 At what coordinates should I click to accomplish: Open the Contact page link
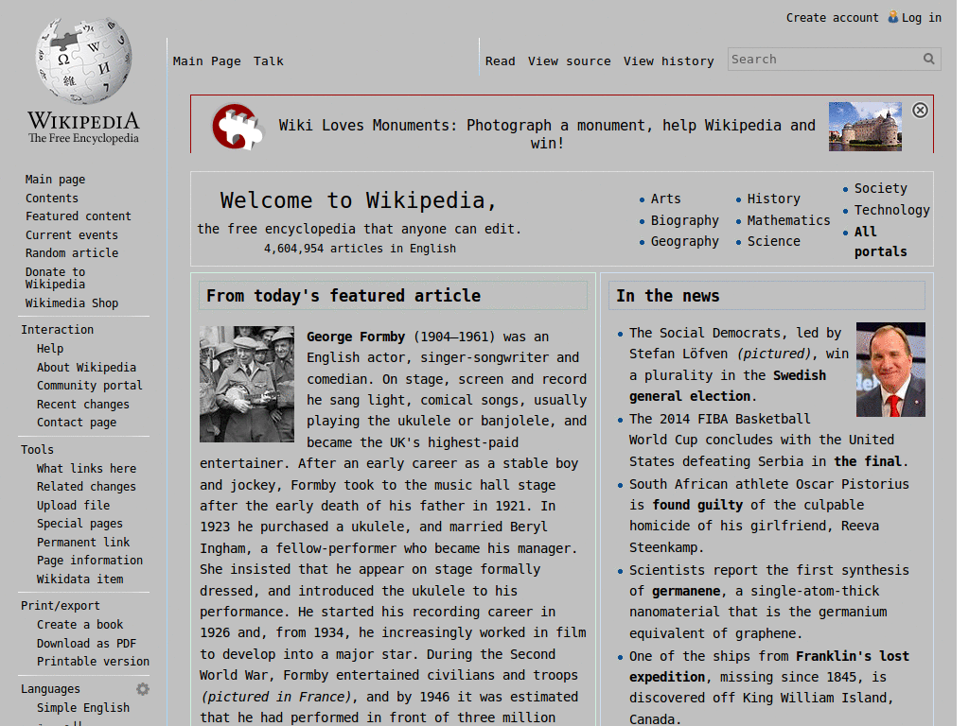77,423
